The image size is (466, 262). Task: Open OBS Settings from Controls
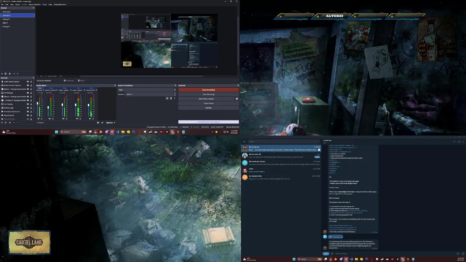tap(209, 108)
